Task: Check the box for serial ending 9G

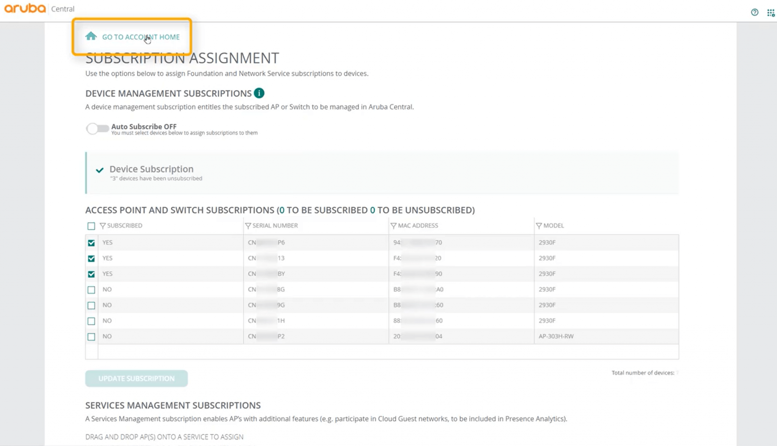Action: click(x=91, y=306)
